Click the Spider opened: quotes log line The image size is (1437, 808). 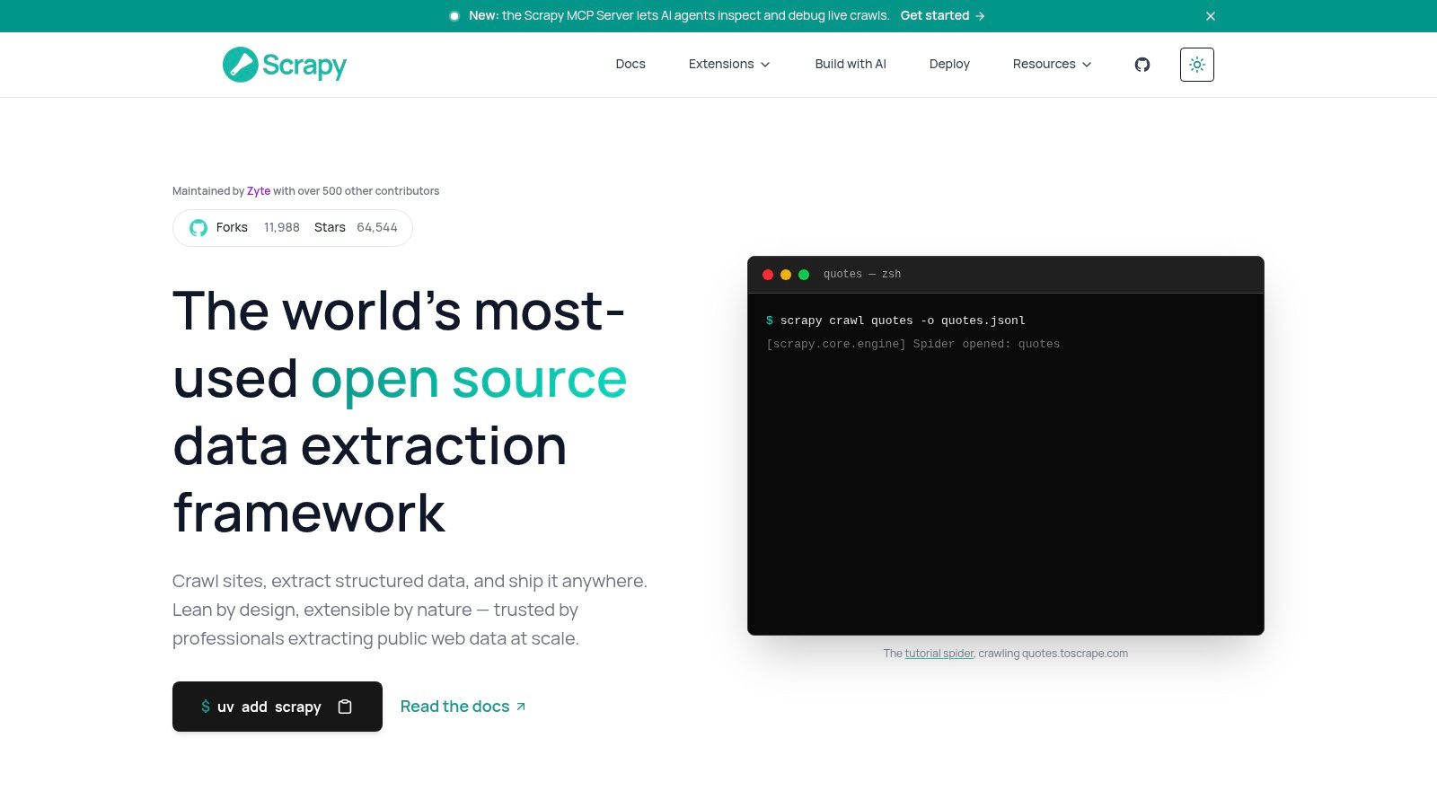[x=913, y=344]
